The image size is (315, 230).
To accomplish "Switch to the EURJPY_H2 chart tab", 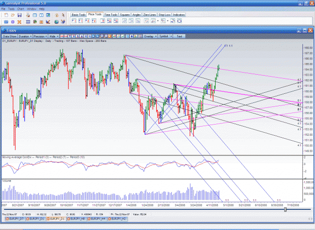I will (118, 219).
